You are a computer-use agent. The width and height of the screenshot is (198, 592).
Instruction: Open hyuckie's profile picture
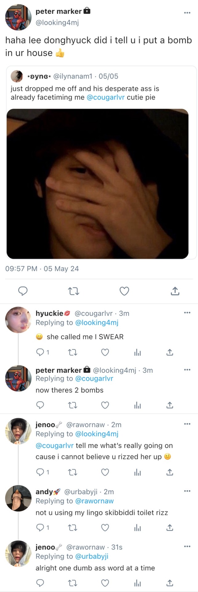point(18,320)
